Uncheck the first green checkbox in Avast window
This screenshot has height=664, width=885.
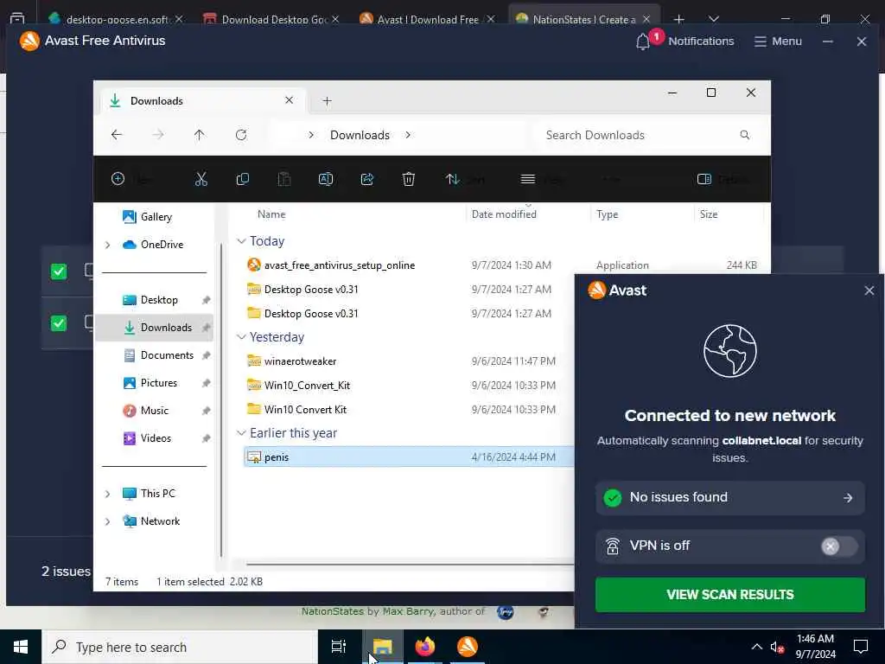tap(59, 271)
